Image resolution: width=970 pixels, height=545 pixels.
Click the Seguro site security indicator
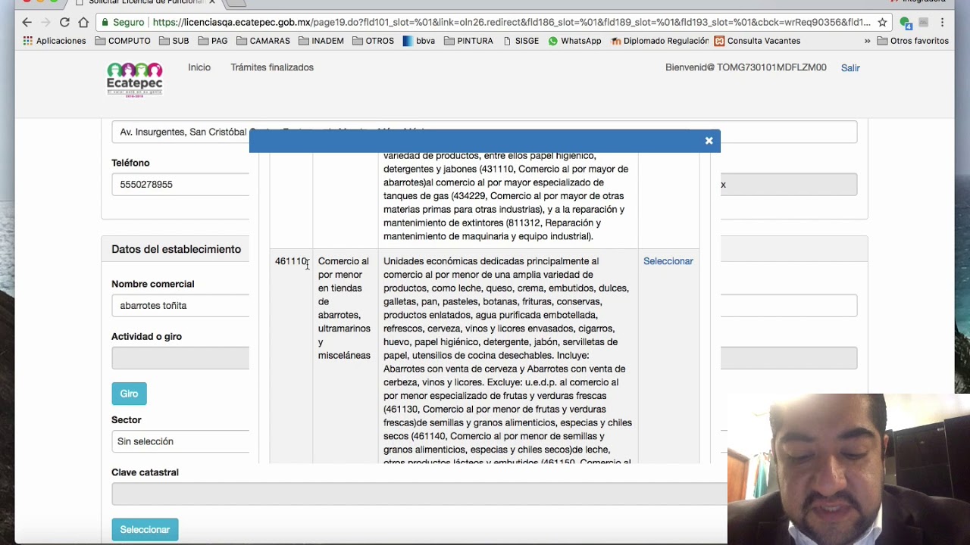point(123,23)
